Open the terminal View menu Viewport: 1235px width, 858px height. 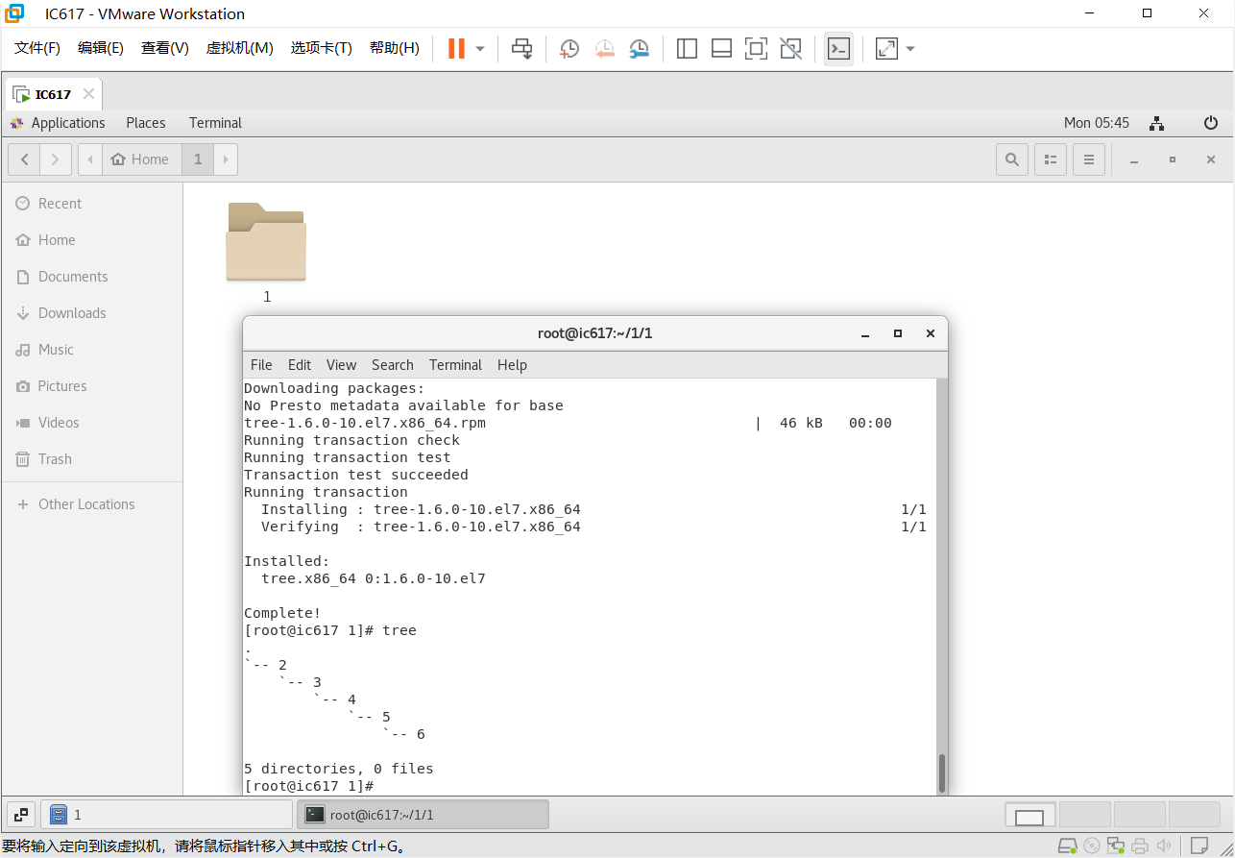(x=341, y=365)
